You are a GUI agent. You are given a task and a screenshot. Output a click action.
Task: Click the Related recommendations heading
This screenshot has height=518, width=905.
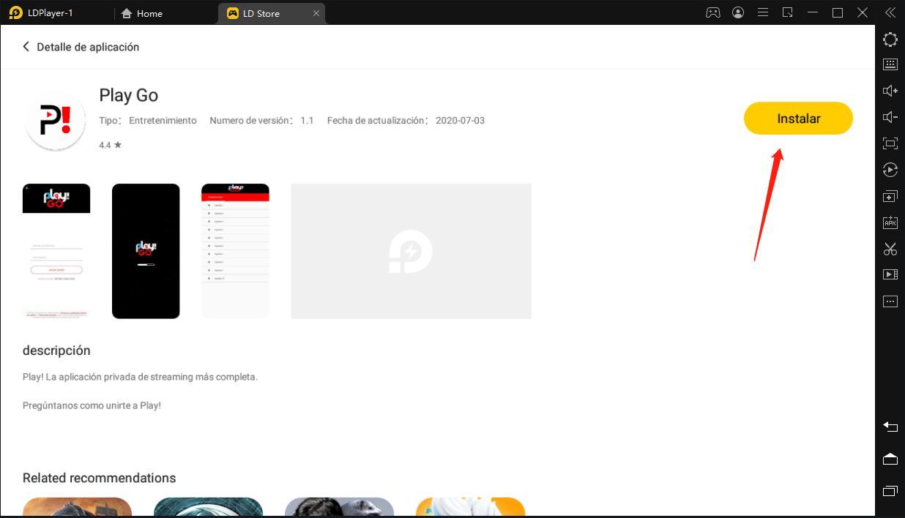99,478
